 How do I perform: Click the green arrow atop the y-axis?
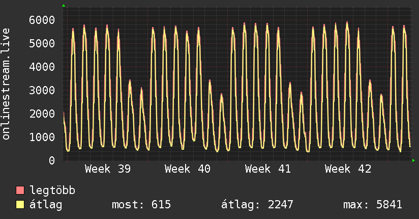(x=64, y=6)
